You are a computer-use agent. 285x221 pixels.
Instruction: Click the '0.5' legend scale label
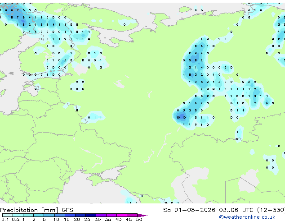point(16,219)
